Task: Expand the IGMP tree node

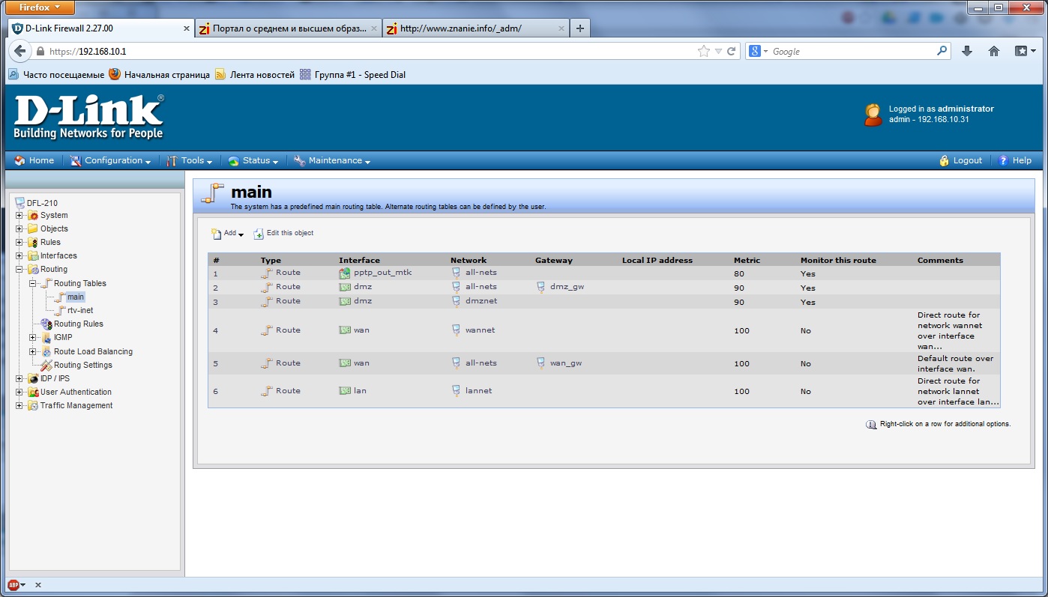Action: pos(33,337)
